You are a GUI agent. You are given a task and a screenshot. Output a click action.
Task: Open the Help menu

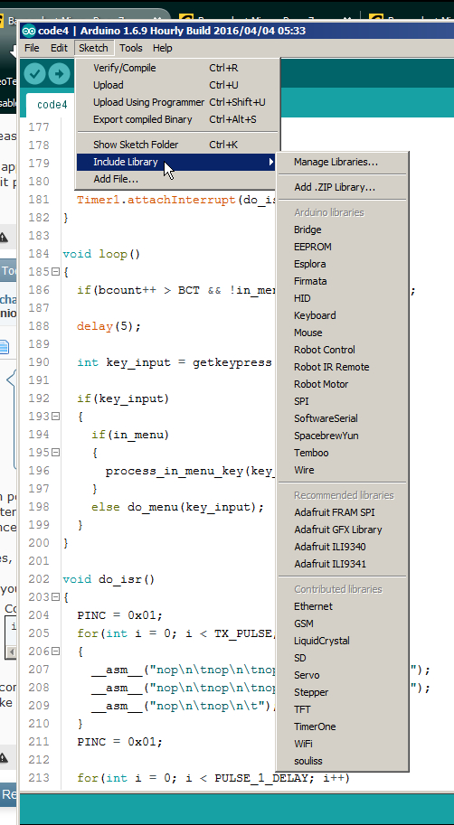(162, 48)
